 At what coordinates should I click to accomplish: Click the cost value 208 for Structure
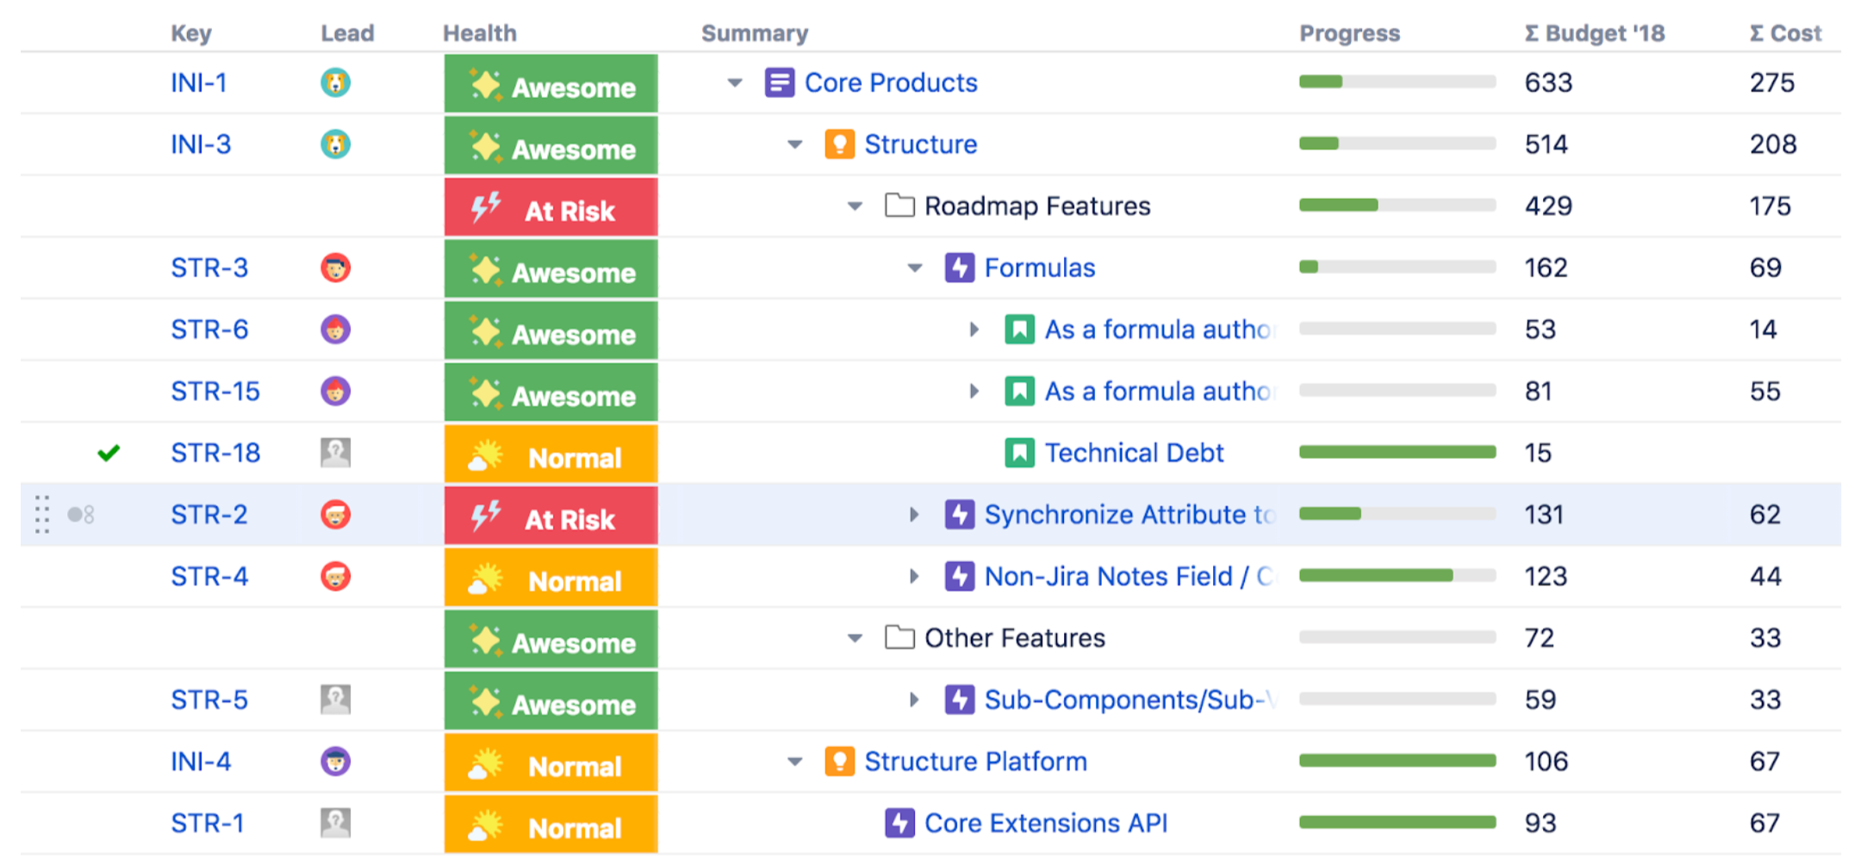coord(1772,145)
